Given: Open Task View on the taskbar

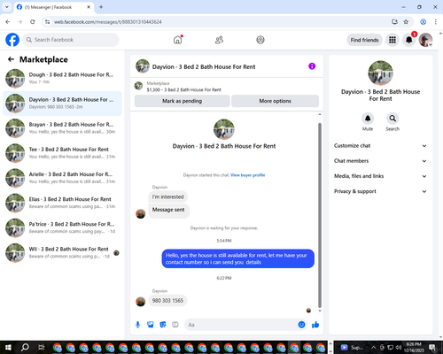Looking at the screenshot, I should click(42, 347).
